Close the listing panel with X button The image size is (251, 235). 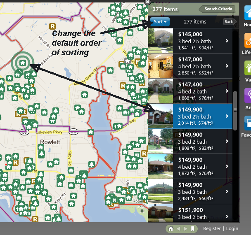[x=148, y=2]
